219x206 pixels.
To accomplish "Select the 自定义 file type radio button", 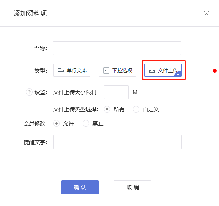I will [136, 109].
